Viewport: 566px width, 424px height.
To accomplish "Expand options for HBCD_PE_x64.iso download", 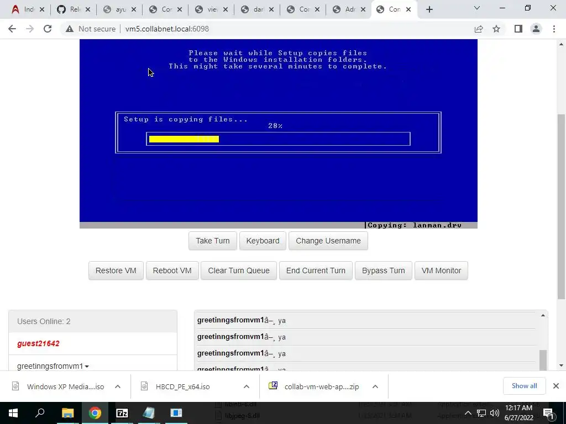I will pyautogui.click(x=246, y=386).
